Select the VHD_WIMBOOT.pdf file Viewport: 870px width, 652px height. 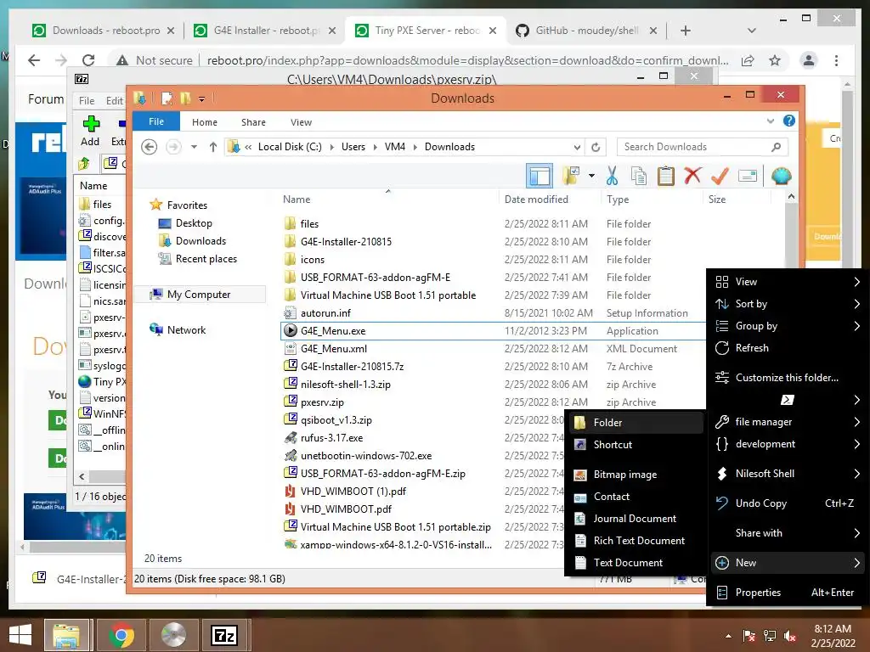point(346,509)
